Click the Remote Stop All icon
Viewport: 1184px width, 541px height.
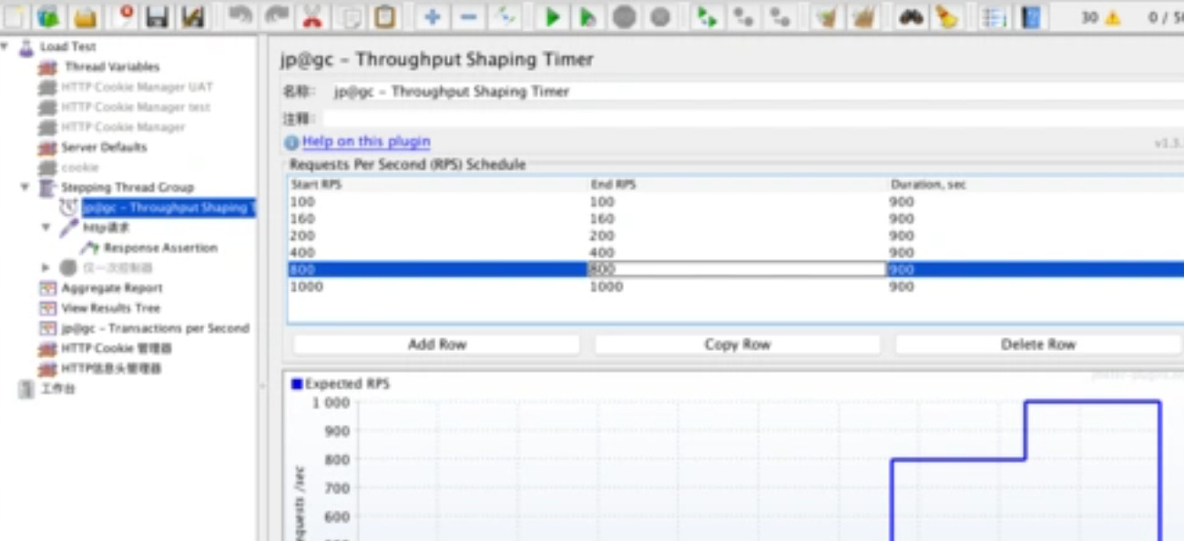pos(743,15)
